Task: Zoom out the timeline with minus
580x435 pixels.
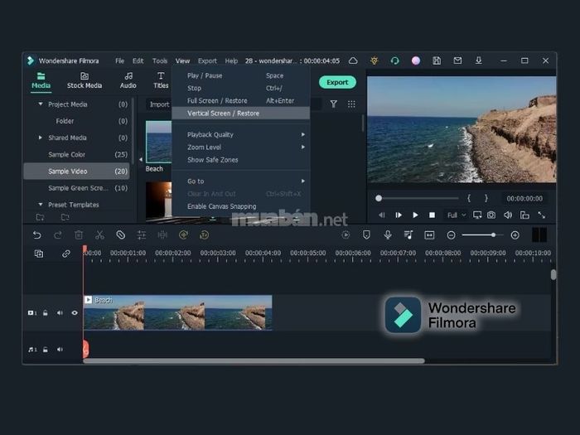Action: tap(451, 234)
